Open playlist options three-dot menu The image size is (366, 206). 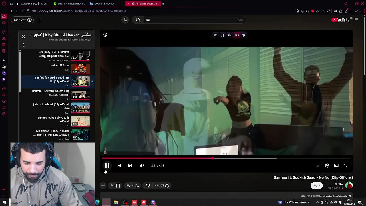click(x=23, y=45)
